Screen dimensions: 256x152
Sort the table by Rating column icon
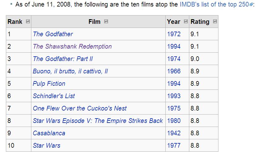point(215,21)
